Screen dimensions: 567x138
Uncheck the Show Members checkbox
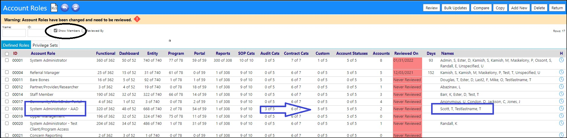56,31
